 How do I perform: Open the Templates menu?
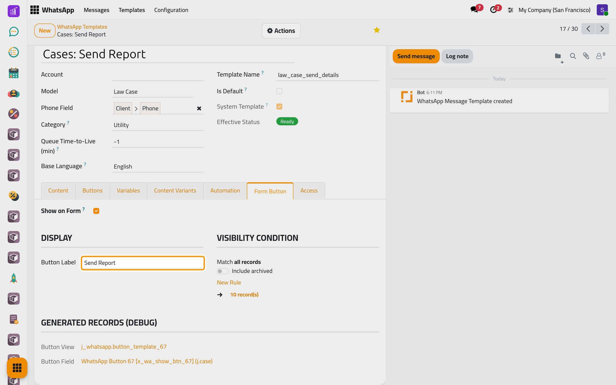tap(132, 10)
